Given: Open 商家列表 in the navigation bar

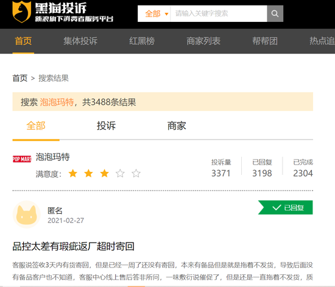Looking at the screenshot, I should 203,41.
